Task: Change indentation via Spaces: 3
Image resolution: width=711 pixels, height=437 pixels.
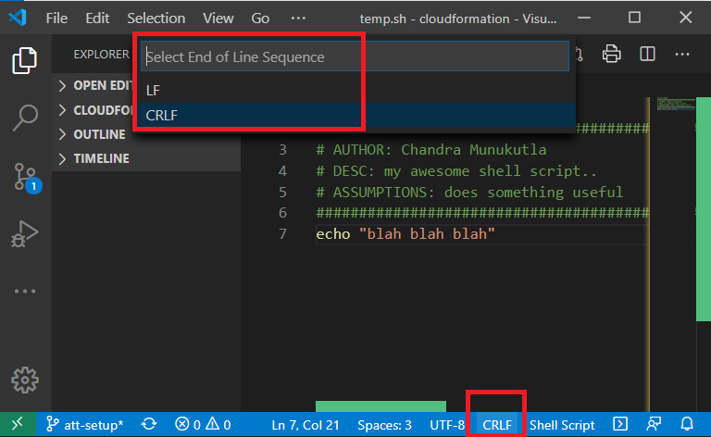Action: point(384,425)
